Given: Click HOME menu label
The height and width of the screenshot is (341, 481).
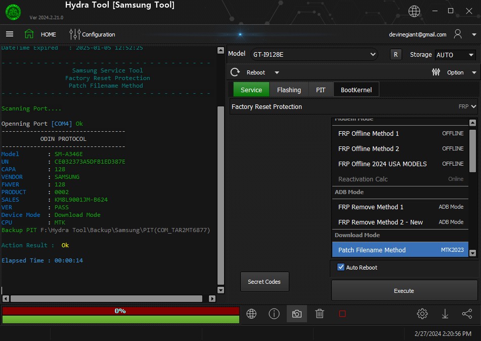Looking at the screenshot, I should point(49,34).
